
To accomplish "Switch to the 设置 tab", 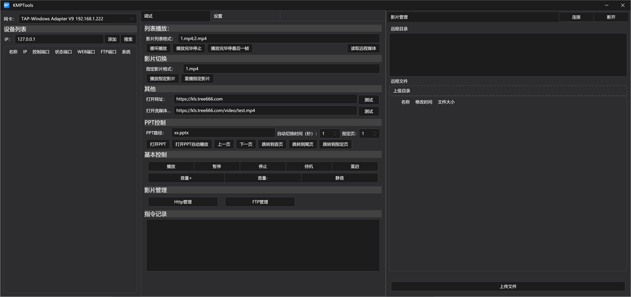I will coord(245,17).
